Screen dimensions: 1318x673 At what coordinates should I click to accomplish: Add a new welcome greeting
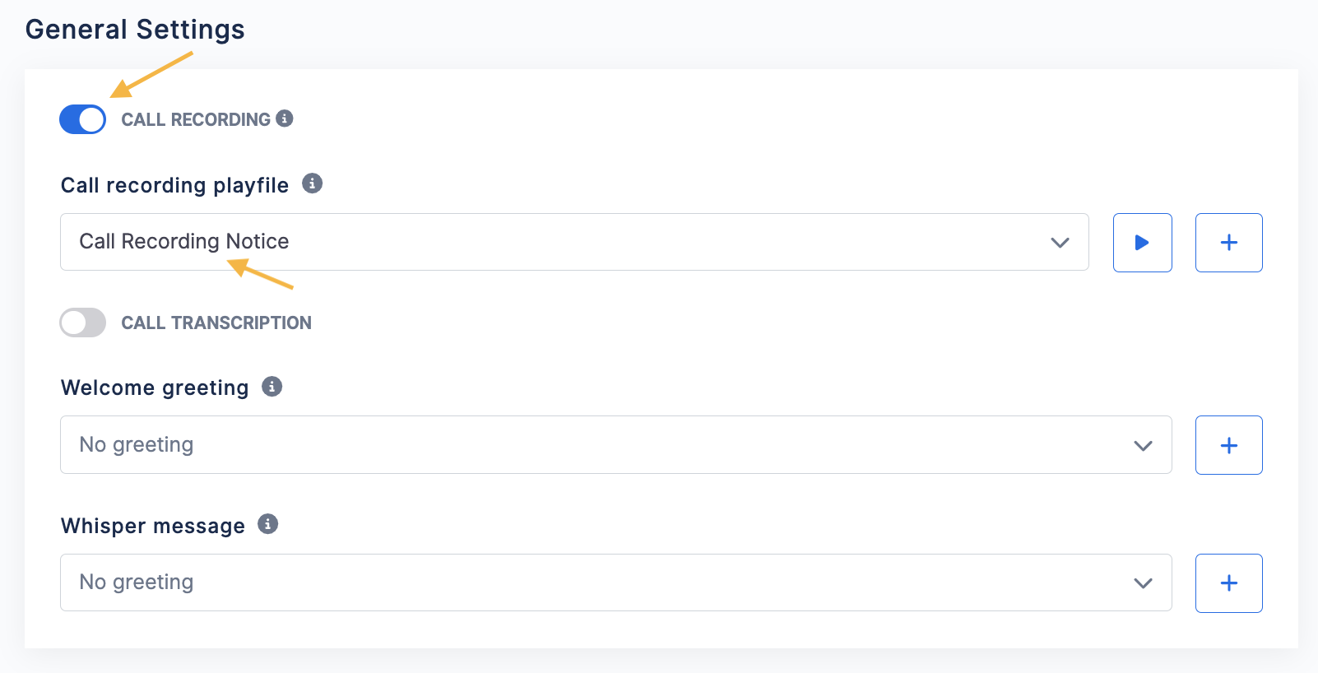1229,445
